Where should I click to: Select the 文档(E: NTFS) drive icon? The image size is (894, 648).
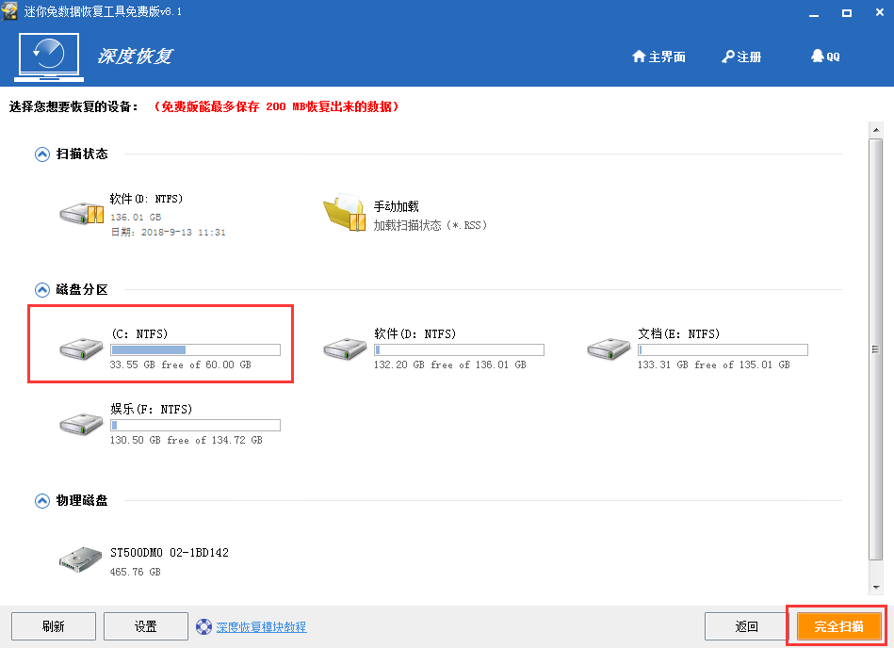pos(609,348)
